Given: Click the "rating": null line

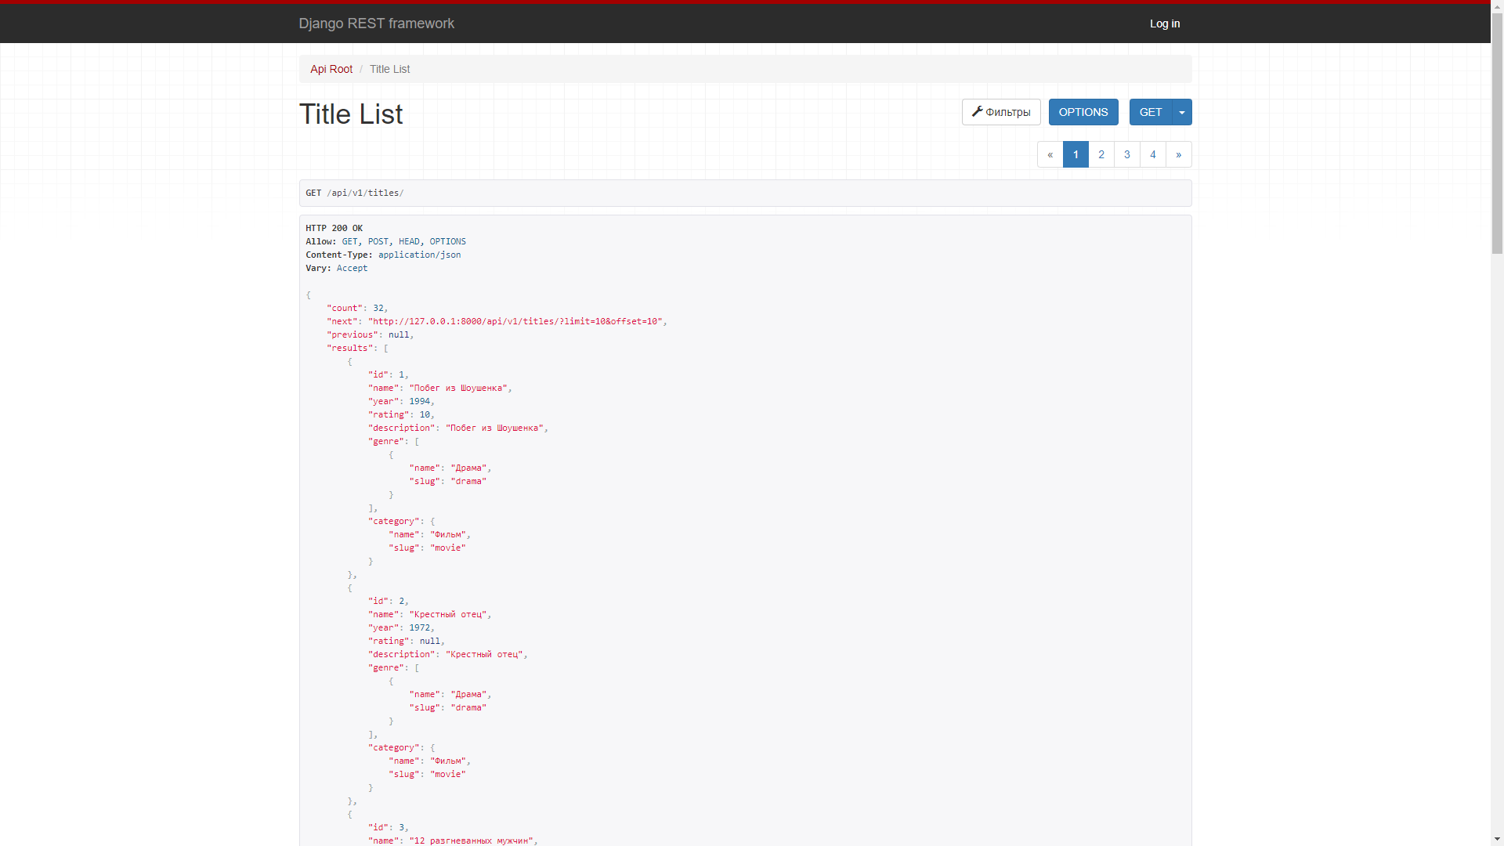Looking at the screenshot, I should tap(407, 641).
